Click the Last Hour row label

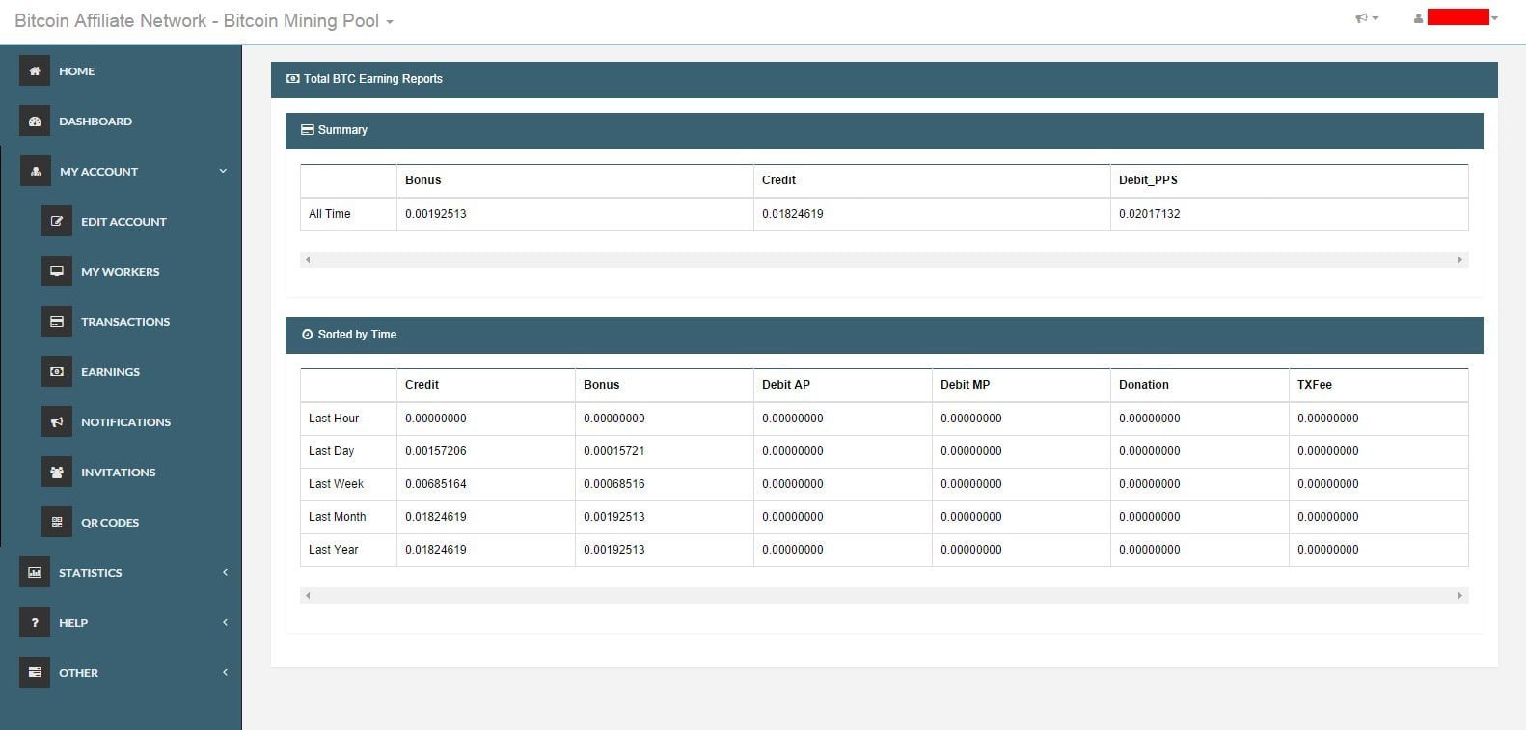(x=334, y=419)
